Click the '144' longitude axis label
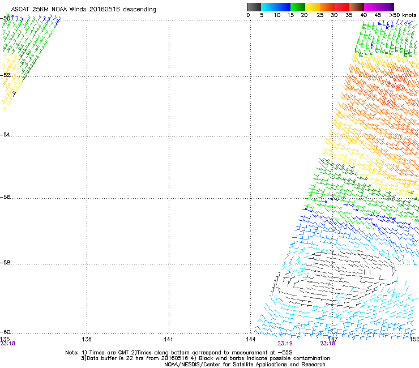419x368 pixels. pos(250,339)
